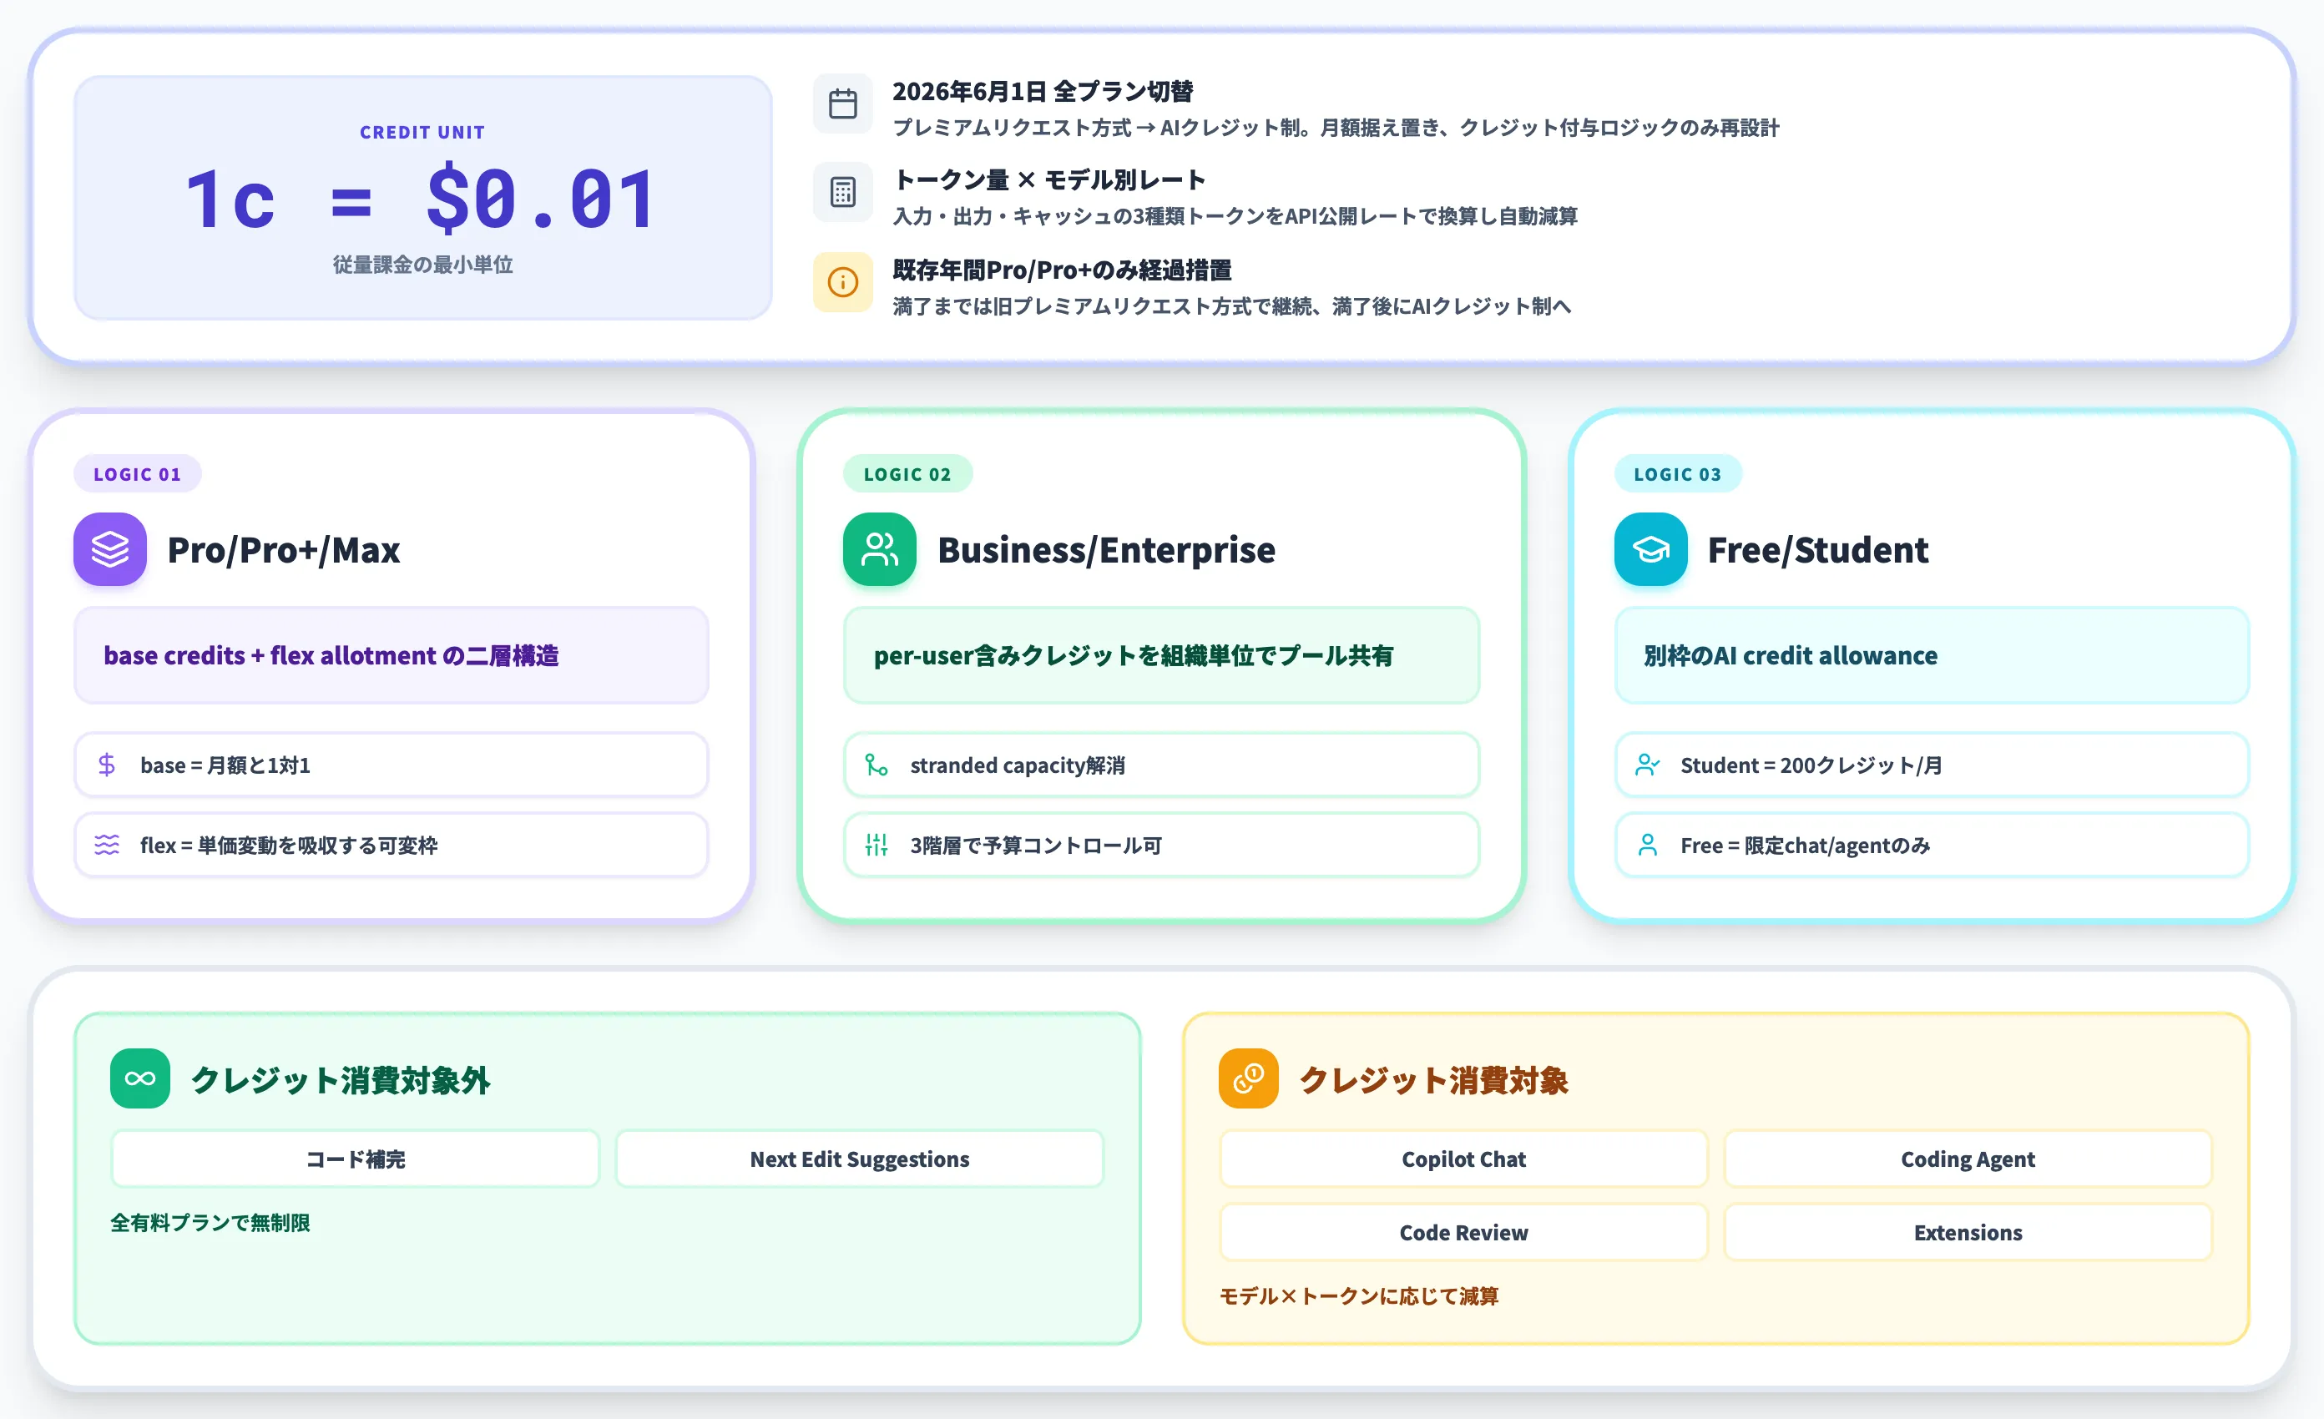Click the user-check icon beside Student row

click(1648, 765)
